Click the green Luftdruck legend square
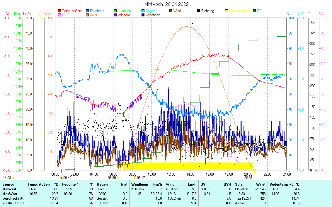332x207 pixels. coord(115,11)
